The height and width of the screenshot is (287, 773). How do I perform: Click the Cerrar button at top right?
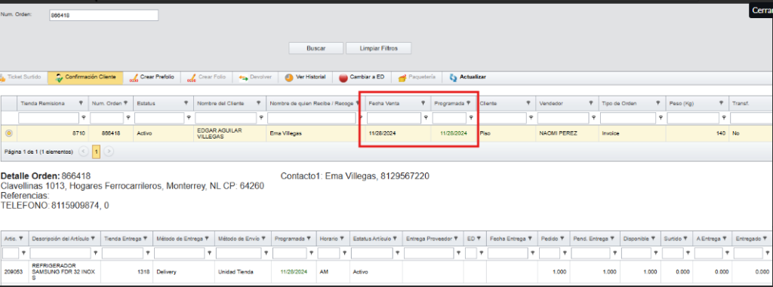click(762, 10)
